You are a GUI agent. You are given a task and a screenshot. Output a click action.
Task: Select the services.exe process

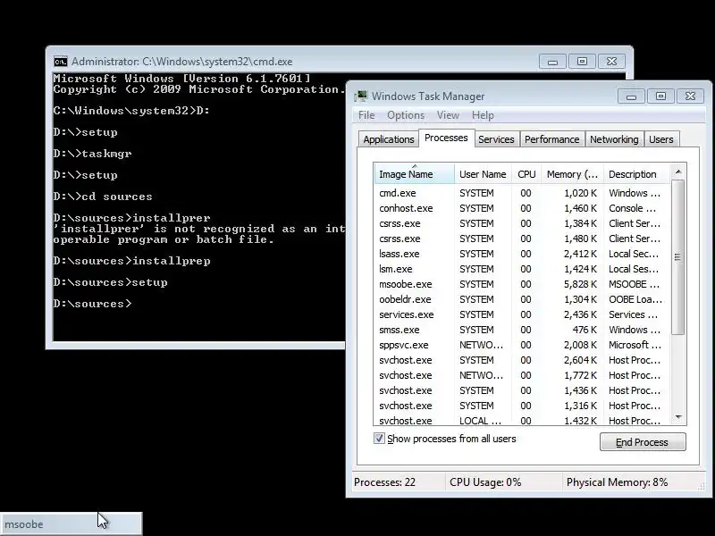click(522, 314)
